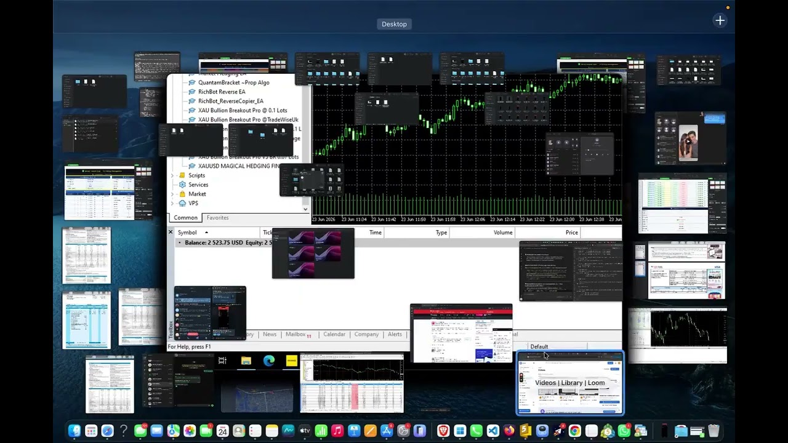
Task: Add a new desktop with plus button
Action: click(720, 20)
